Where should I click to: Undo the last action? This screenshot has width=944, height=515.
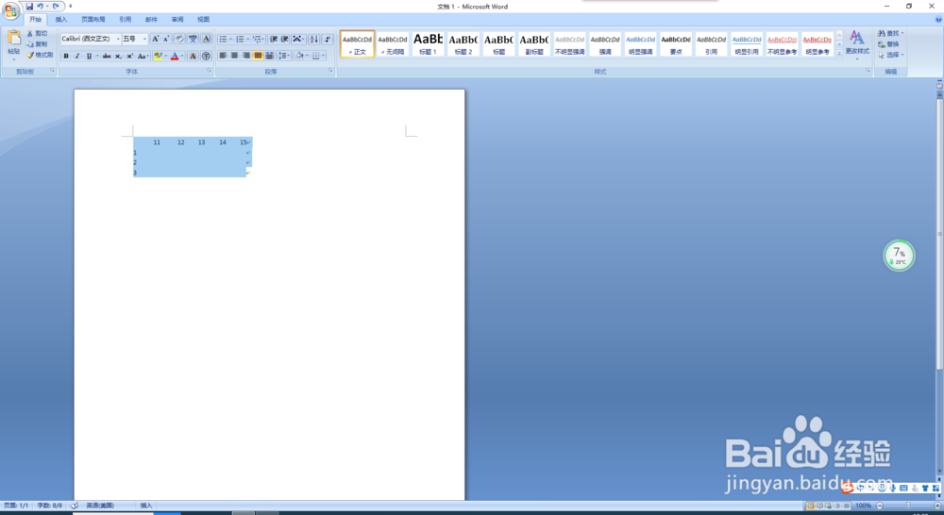pos(41,6)
